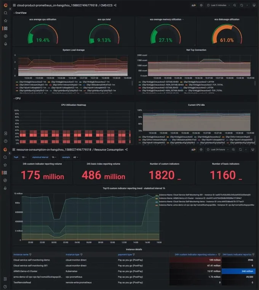Change statistical interval 1h dropdown
This screenshot has height=290, width=259.
point(54,157)
